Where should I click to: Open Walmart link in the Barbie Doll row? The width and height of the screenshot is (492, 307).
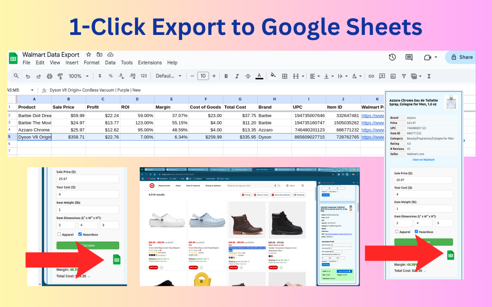click(372, 116)
